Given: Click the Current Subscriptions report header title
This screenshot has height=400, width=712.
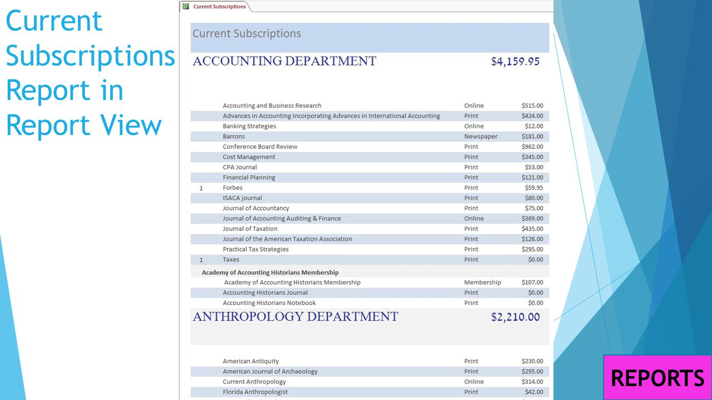Looking at the screenshot, I should pos(247,33).
